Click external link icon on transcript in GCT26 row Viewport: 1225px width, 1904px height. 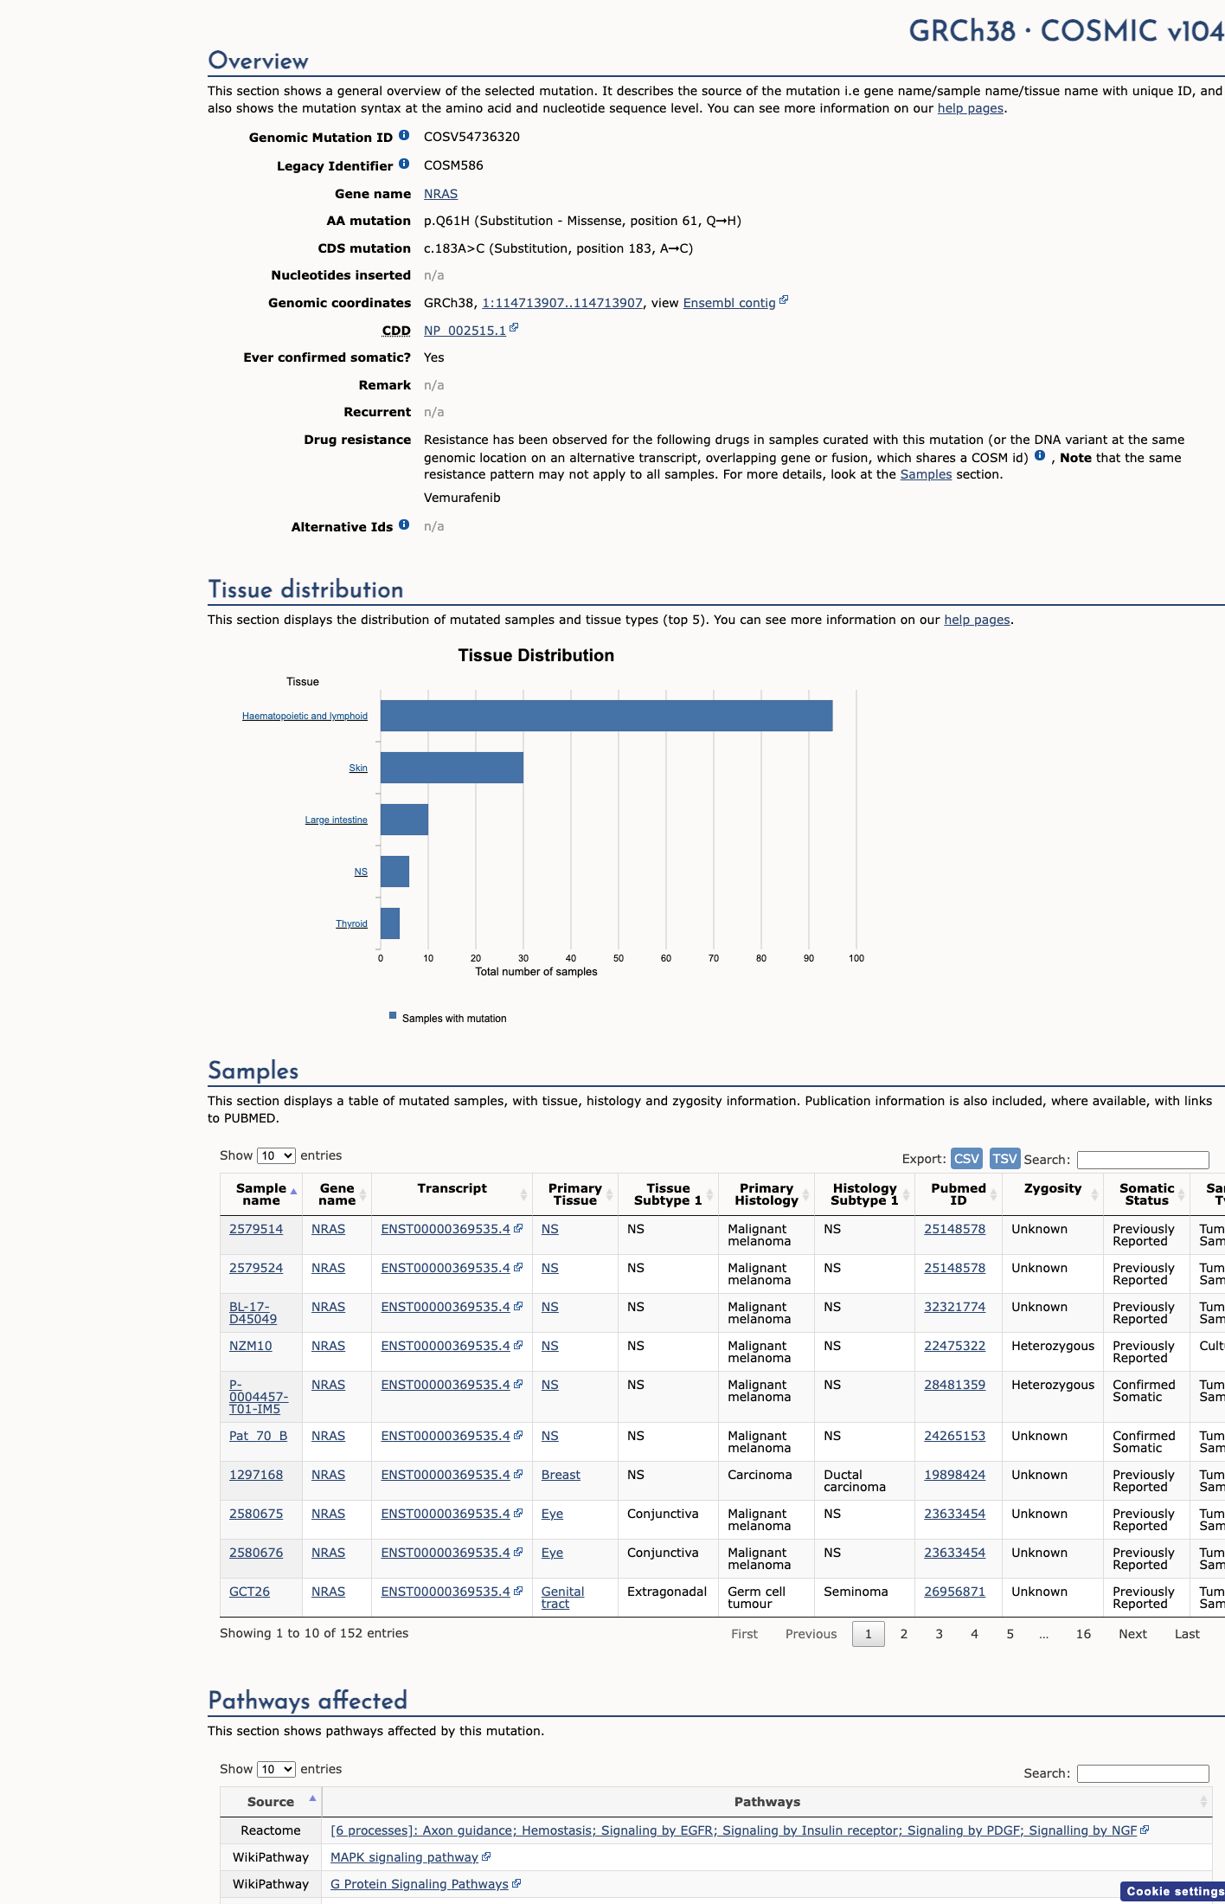pos(518,1591)
